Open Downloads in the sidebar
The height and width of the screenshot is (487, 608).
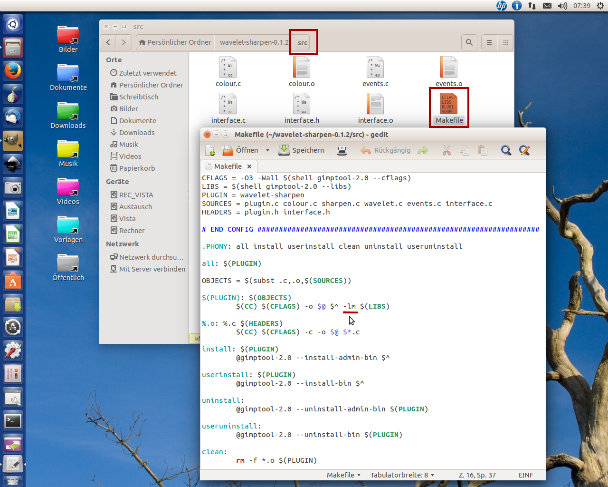137,133
